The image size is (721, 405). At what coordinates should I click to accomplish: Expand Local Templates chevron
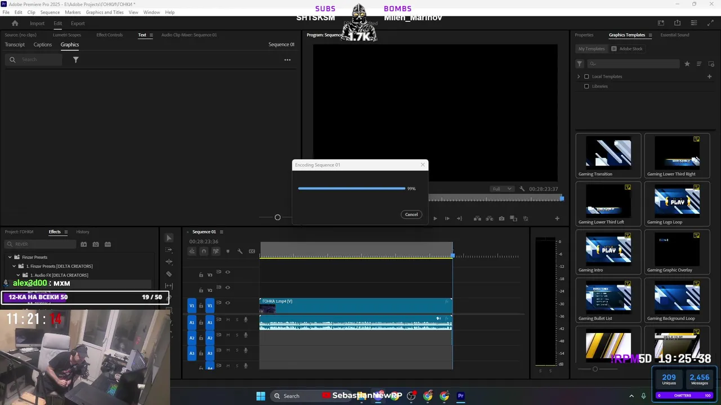[x=578, y=76]
